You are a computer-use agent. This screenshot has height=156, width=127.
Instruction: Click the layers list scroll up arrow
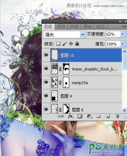click(x=124, y=52)
